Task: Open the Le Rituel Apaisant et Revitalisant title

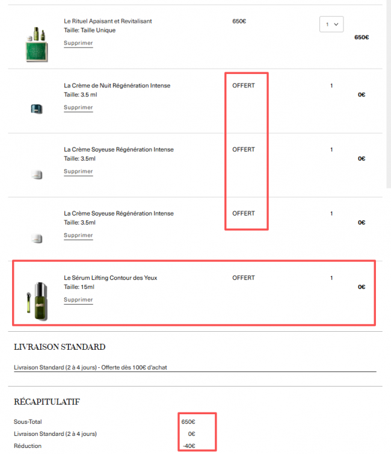Action: click(x=108, y=21)
